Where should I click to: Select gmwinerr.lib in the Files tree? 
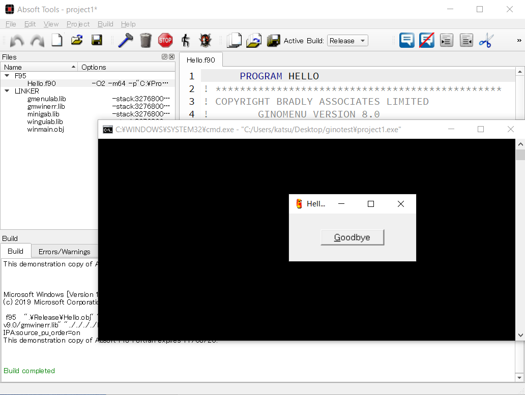[x=46, y=107]
